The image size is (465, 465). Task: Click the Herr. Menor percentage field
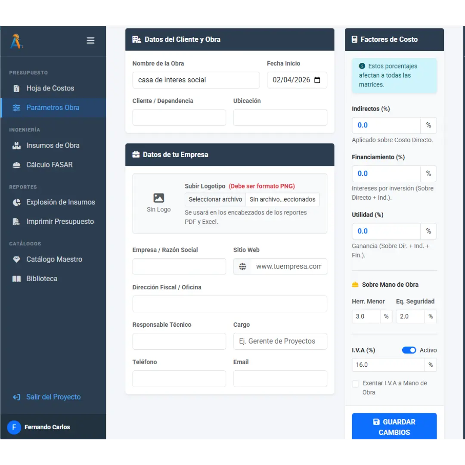[366, 316]
